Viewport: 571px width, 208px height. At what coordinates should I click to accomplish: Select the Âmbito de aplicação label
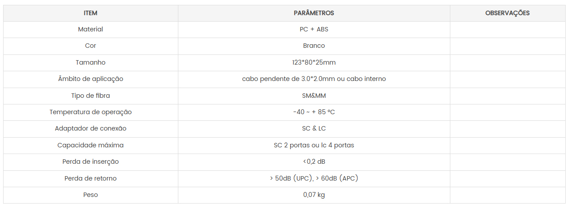point(91,79)
